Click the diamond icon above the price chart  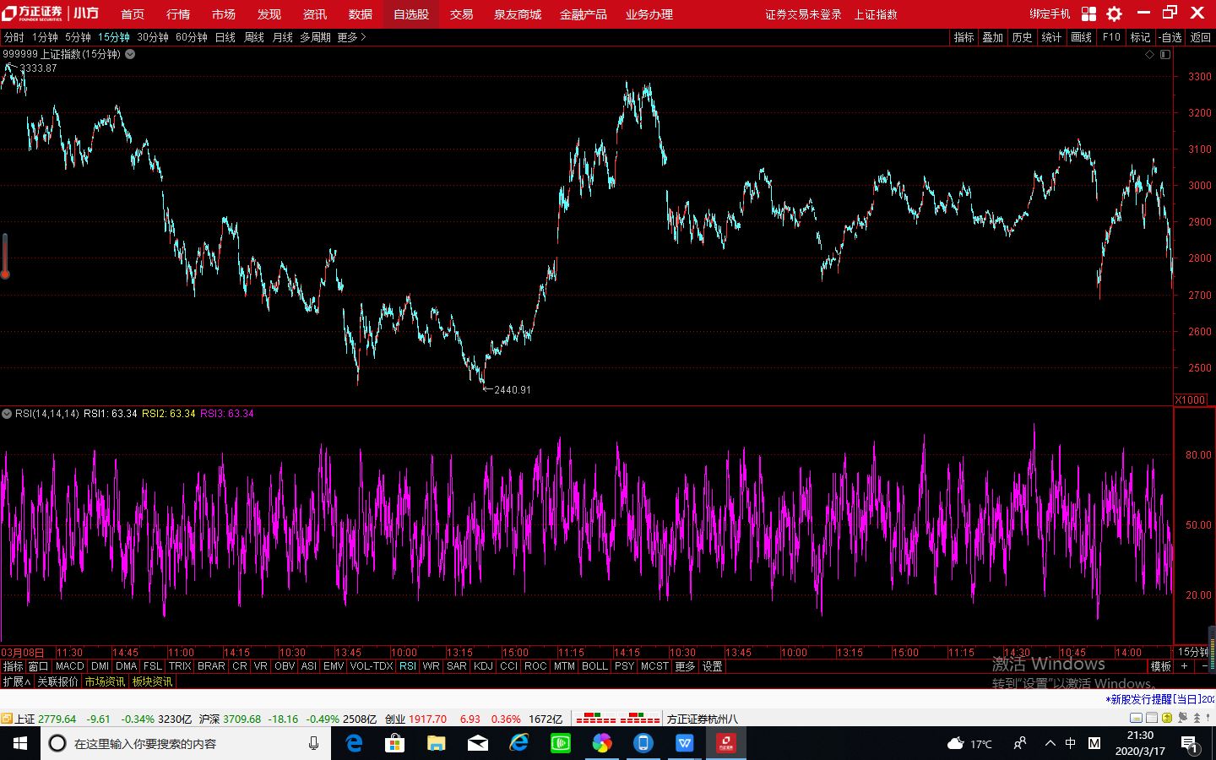click(1149, 54)
